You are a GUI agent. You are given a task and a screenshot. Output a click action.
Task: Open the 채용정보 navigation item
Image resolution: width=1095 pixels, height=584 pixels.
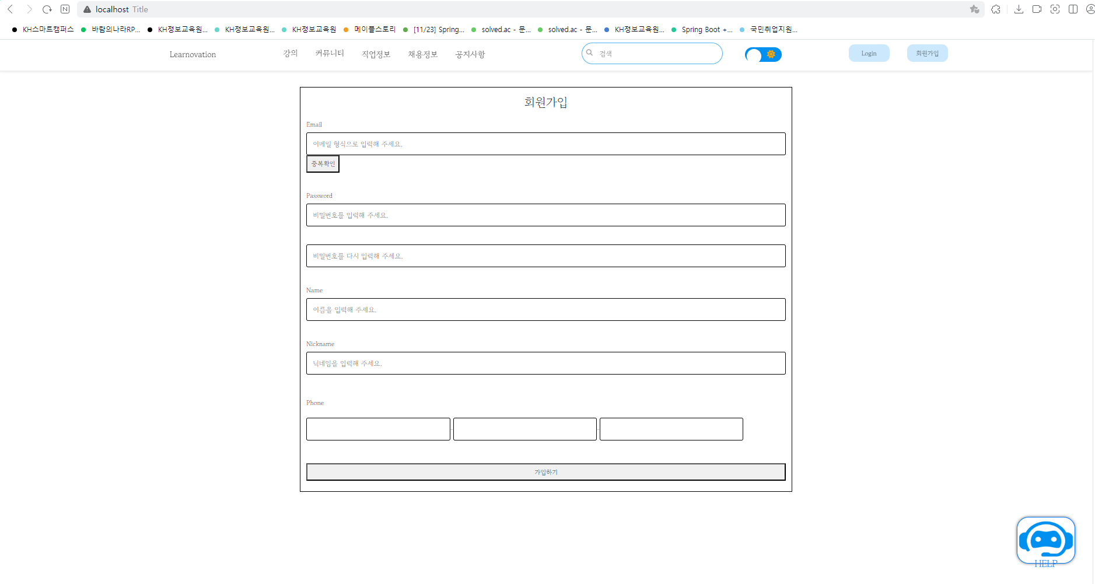click(x=422, y=54)
